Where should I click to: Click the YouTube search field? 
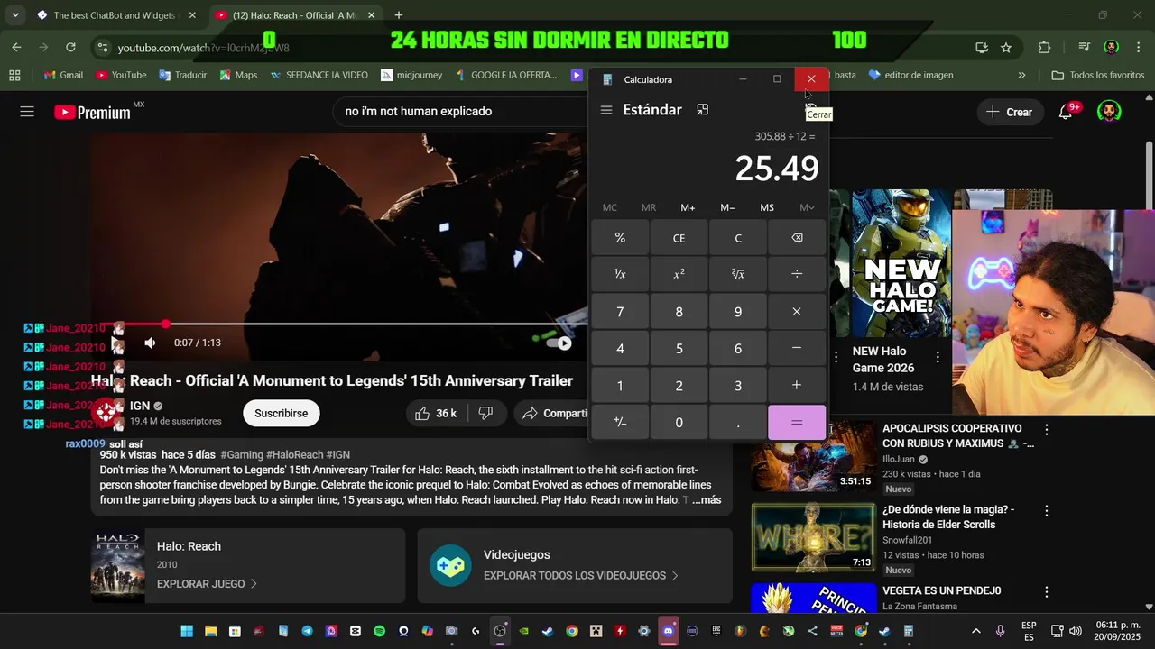(x=460, y=112)
